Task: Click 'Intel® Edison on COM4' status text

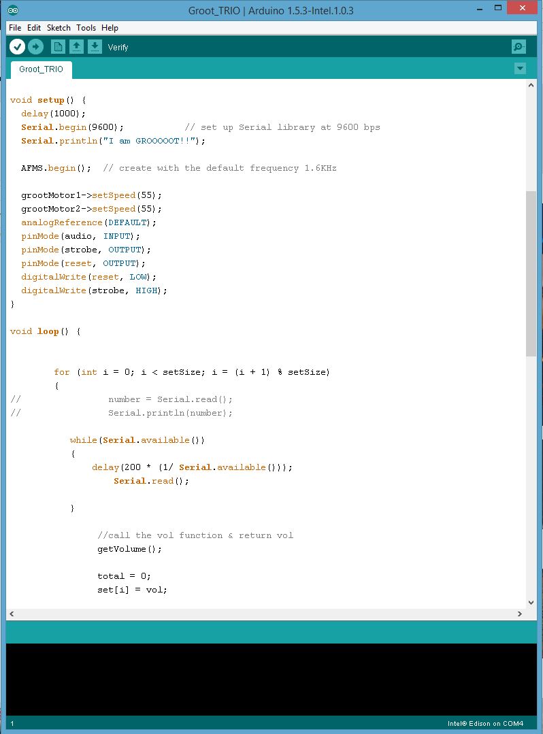Action: tap(485, 724)
